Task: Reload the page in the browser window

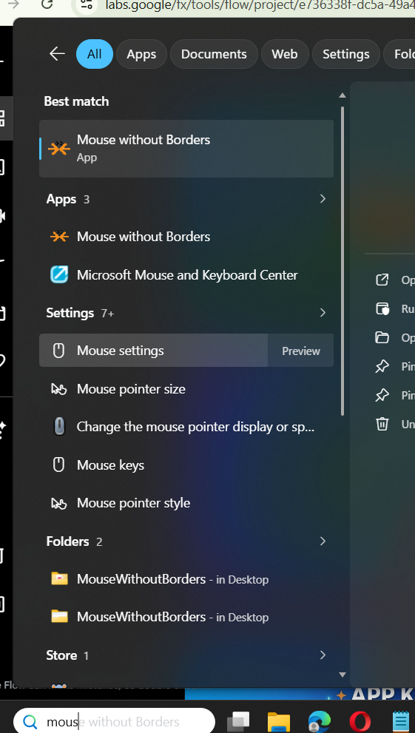Action: [x=47, y=4]
